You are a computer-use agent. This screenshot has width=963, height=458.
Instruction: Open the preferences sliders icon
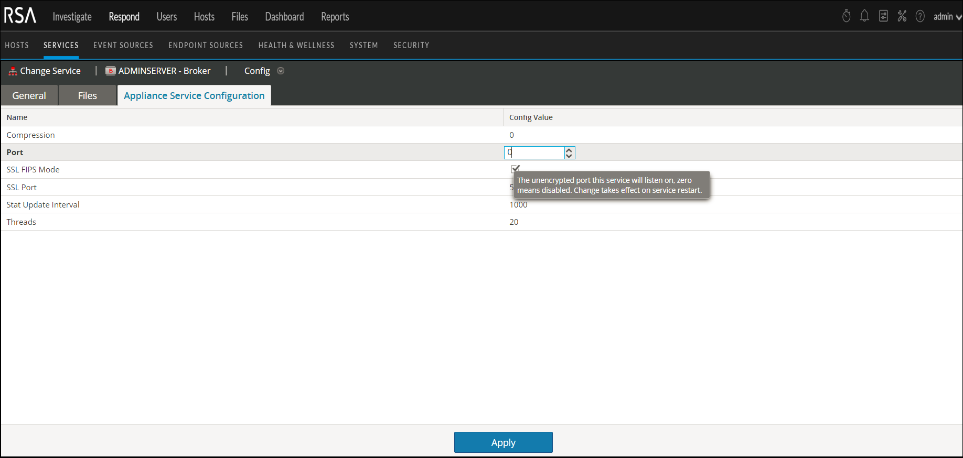pos(883,16)
